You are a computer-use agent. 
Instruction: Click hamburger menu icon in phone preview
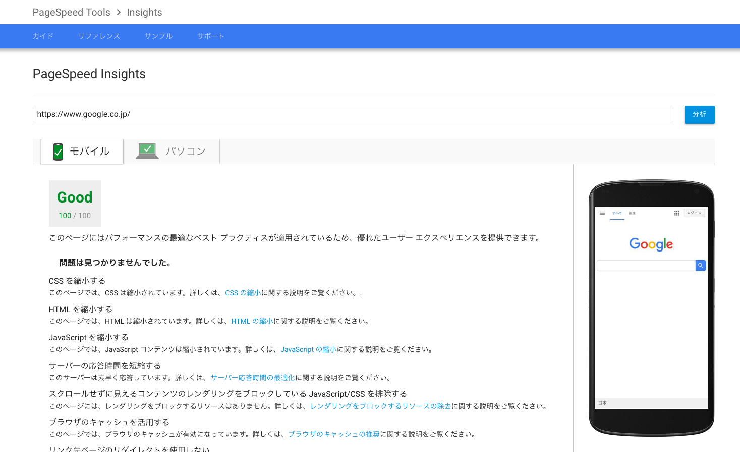602,213
